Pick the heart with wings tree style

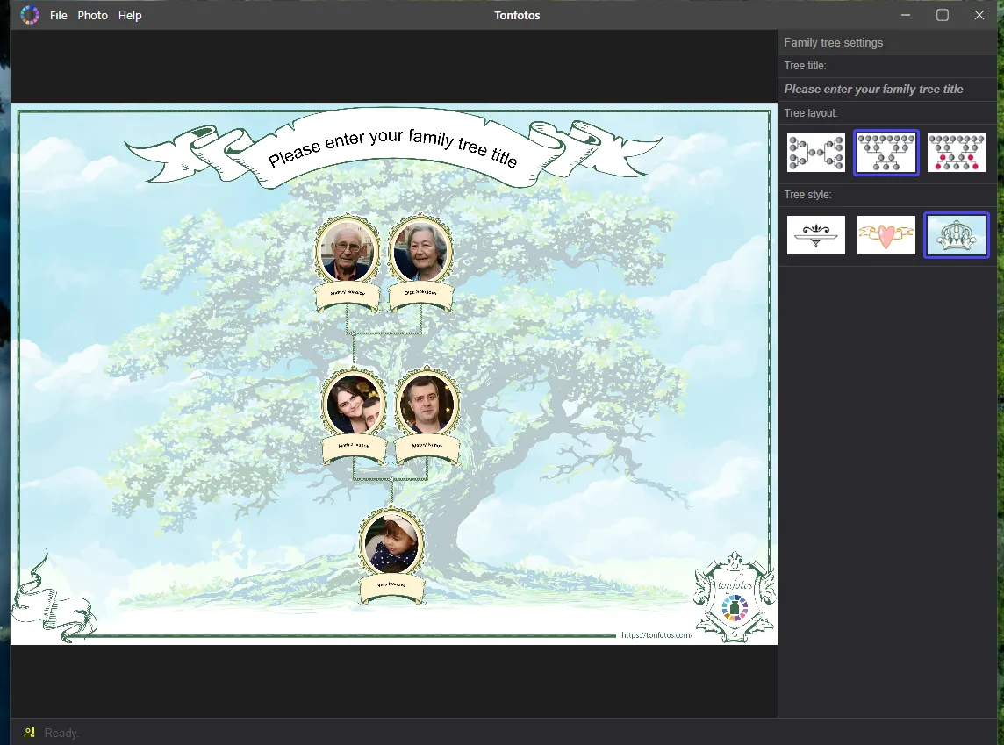[886, 235]
